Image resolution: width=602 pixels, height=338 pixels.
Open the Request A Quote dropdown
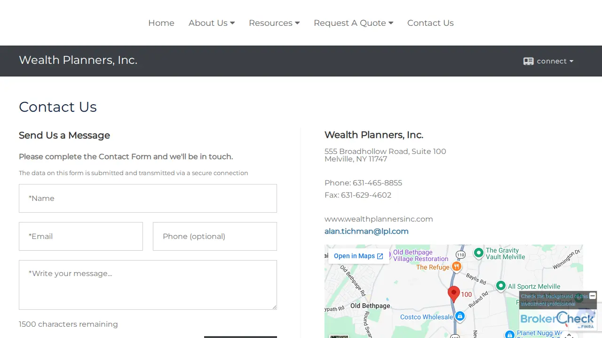pos(354,23)
